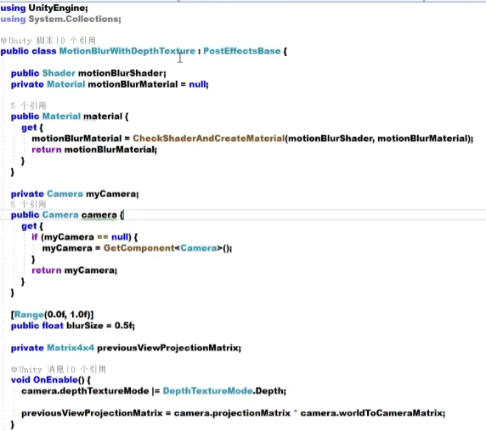Screen dimensions: 486x431
Task: Click the Unity message icon above OnEnable
Action: click(x=14, y=369)
